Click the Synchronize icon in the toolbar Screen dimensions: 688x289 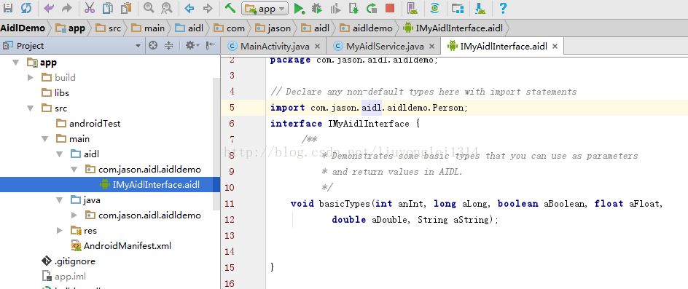26,8
